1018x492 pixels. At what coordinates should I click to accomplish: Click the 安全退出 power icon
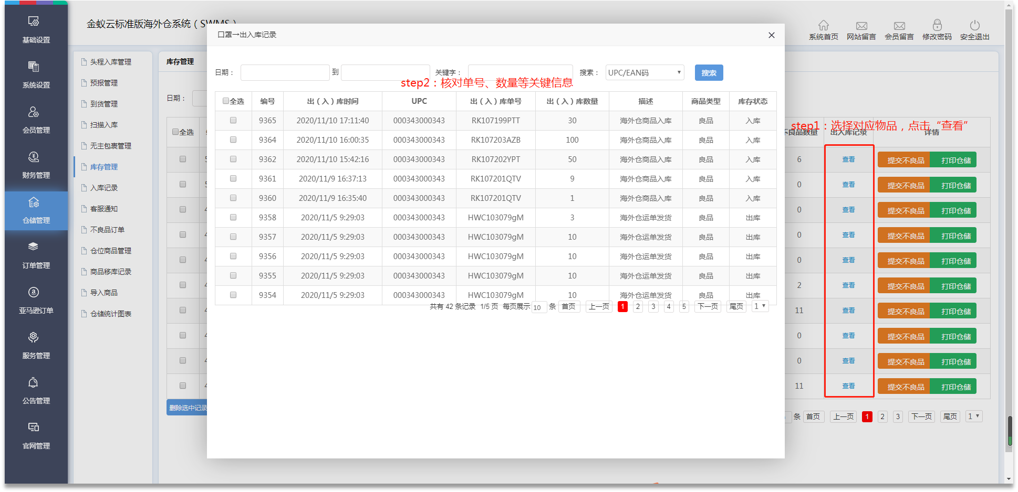pos(974,25)
